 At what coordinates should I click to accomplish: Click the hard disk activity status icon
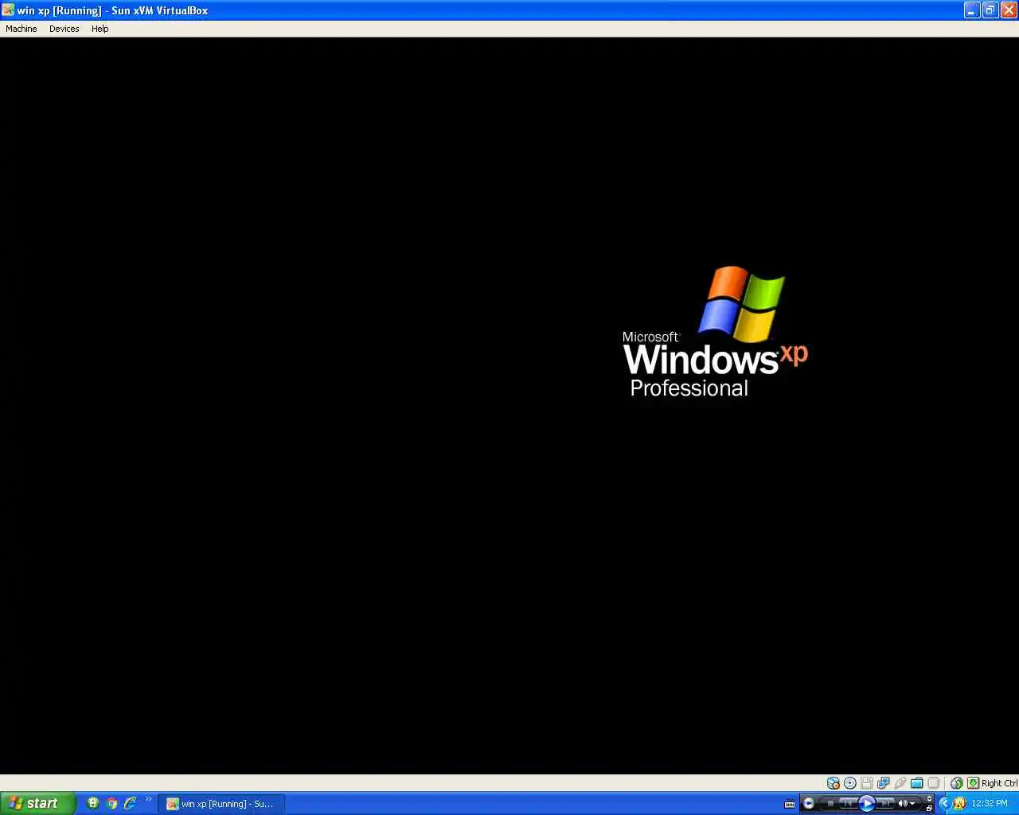pos(834,783)
